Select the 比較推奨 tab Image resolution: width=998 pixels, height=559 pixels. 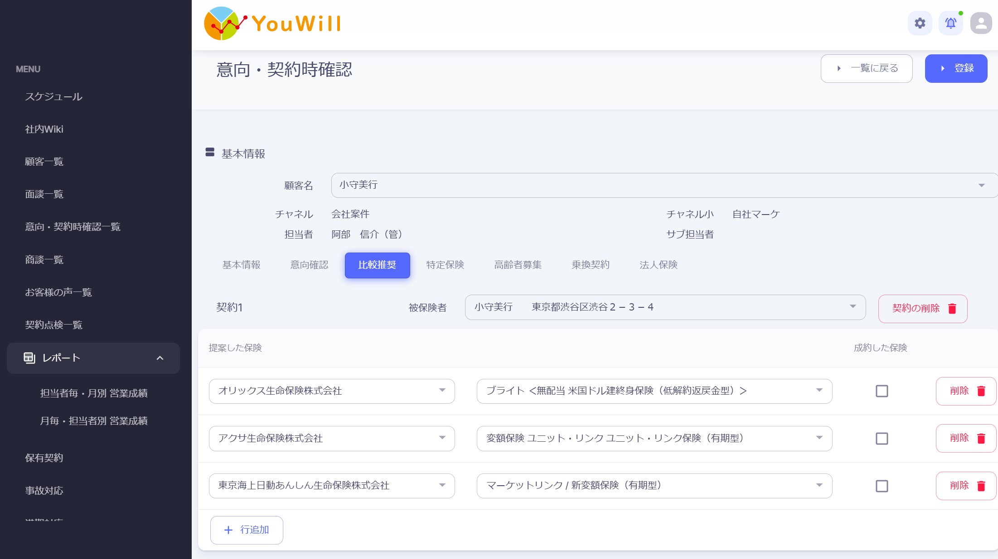tap(377, 265)
